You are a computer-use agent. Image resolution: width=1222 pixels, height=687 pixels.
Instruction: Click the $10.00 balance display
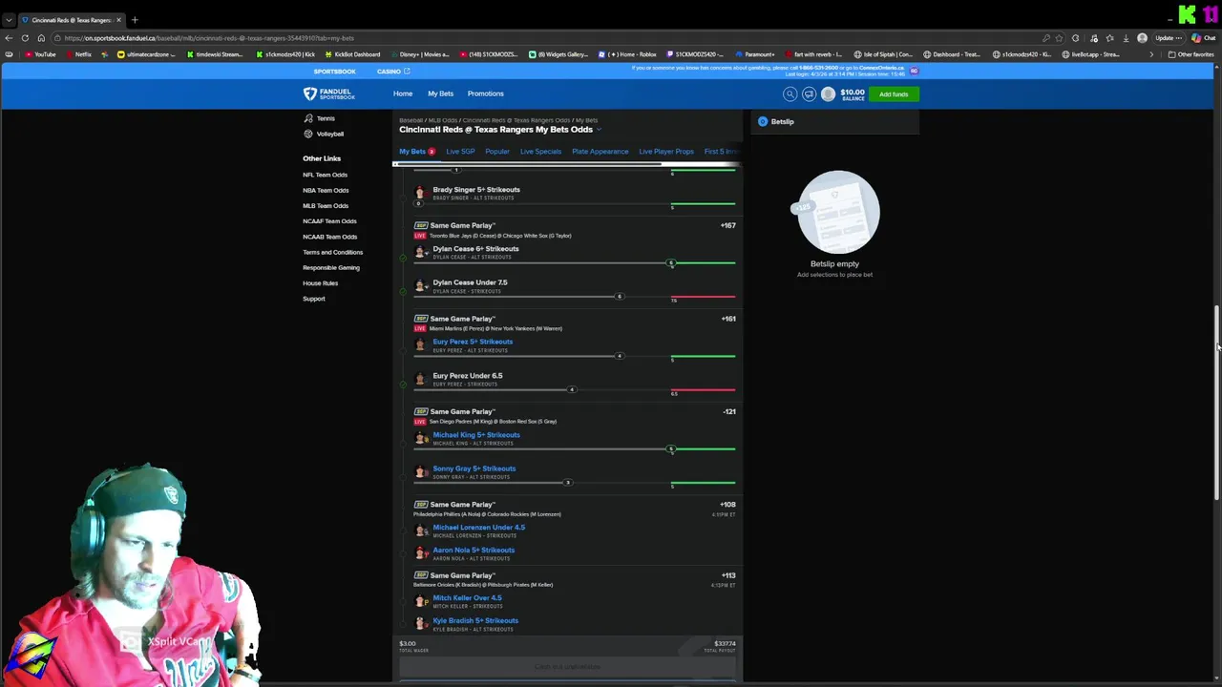click(853, 94)
